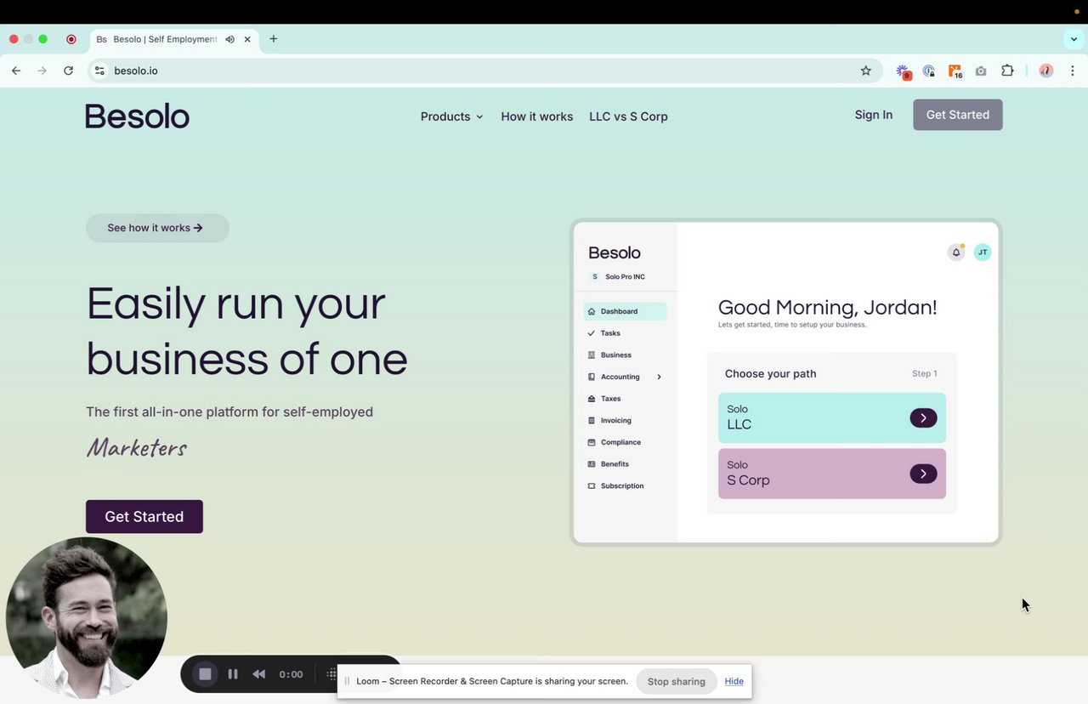
Task: Click the camera extension icon
Action: [981, 71]
